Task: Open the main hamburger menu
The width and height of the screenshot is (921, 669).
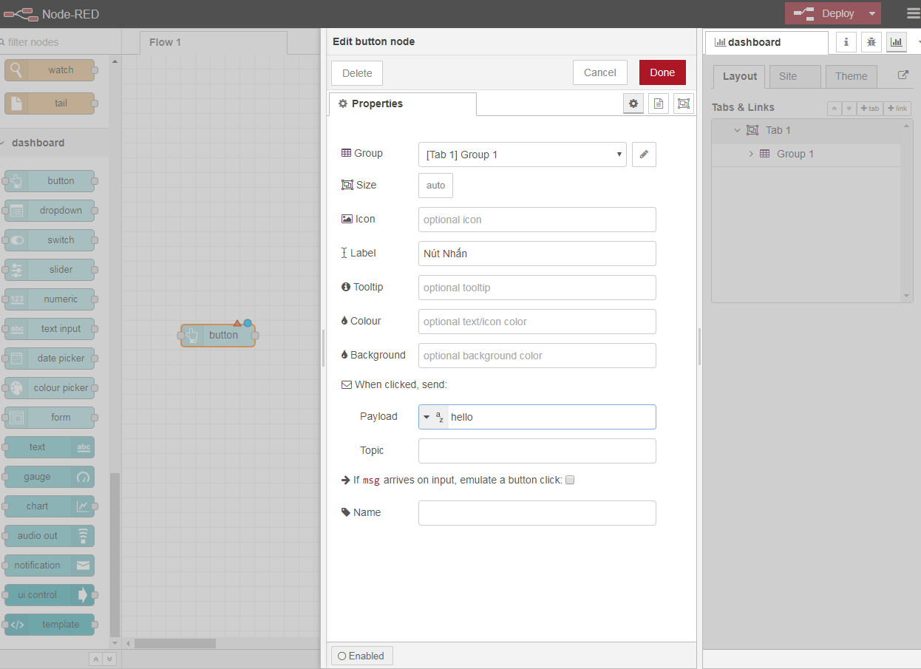Action: [913, 13]
